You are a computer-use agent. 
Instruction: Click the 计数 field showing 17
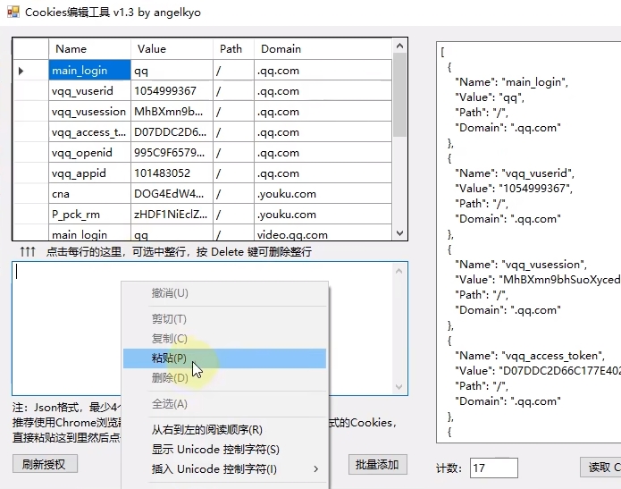tap(493, 468)
